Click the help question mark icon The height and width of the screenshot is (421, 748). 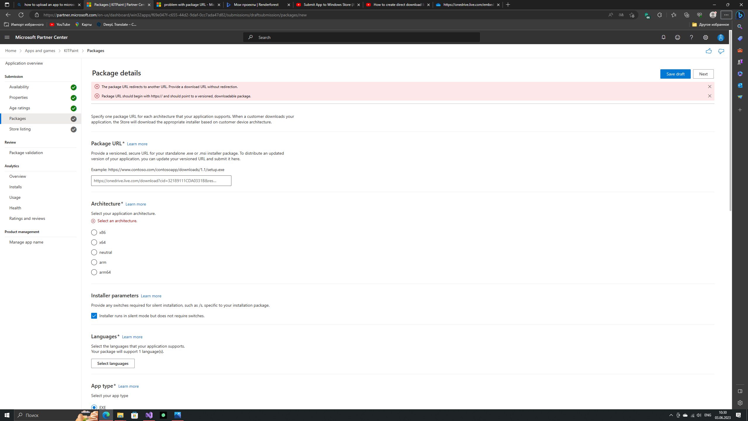point(691,37)
